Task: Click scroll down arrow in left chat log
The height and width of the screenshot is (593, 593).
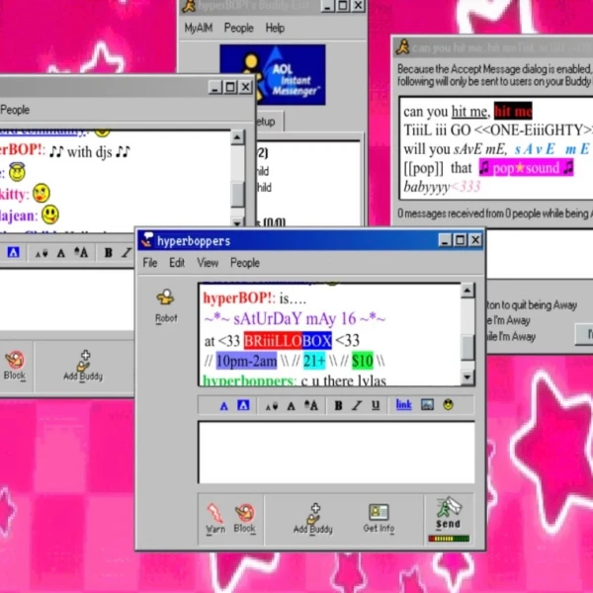Action: (x=237, y=222)
